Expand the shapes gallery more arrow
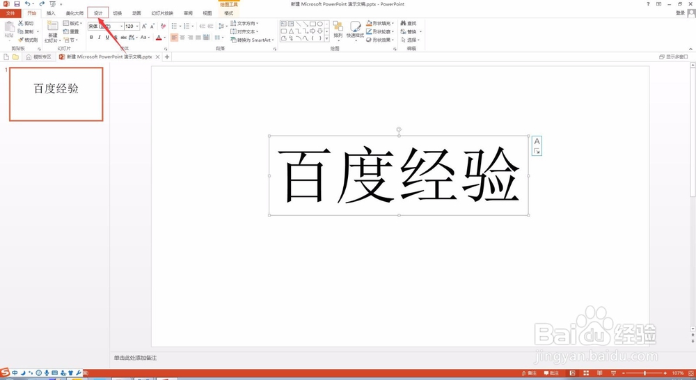Viewport: 696px width, 380px height. (327, 38)
